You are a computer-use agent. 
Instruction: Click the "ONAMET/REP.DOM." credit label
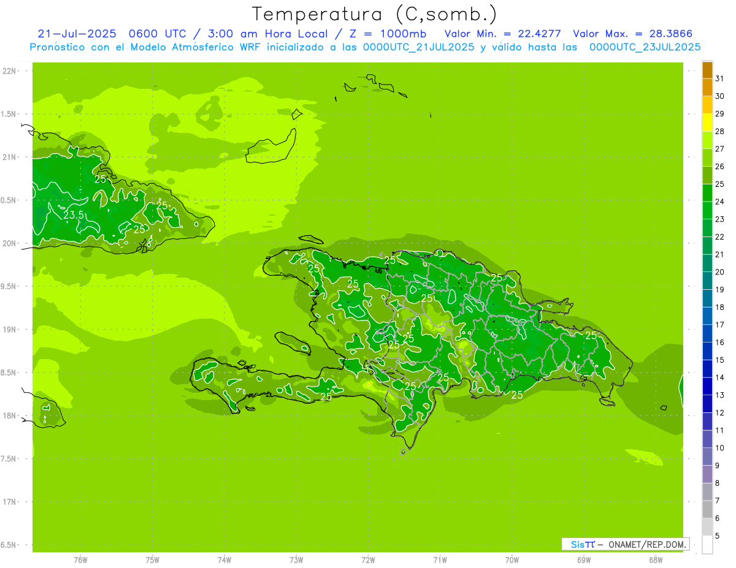click(648, 544)
